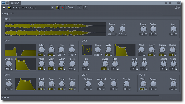Screen dimensions: 185x104
Task: Click the DCA1 envelope graph
Action: pyautogui.click(x=25, y=84)
